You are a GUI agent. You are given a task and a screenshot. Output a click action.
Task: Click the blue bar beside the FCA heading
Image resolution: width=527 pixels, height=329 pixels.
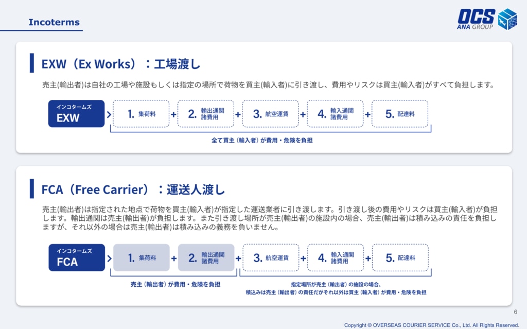[x=32, y=189]
